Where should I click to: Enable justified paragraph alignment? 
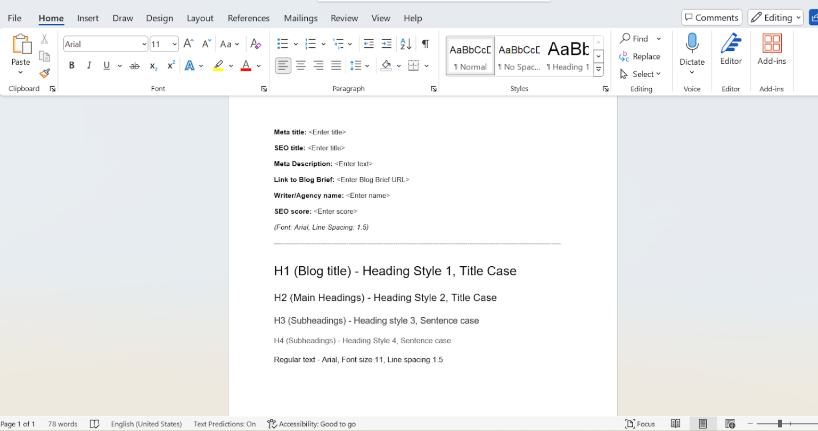coord(336,65)
